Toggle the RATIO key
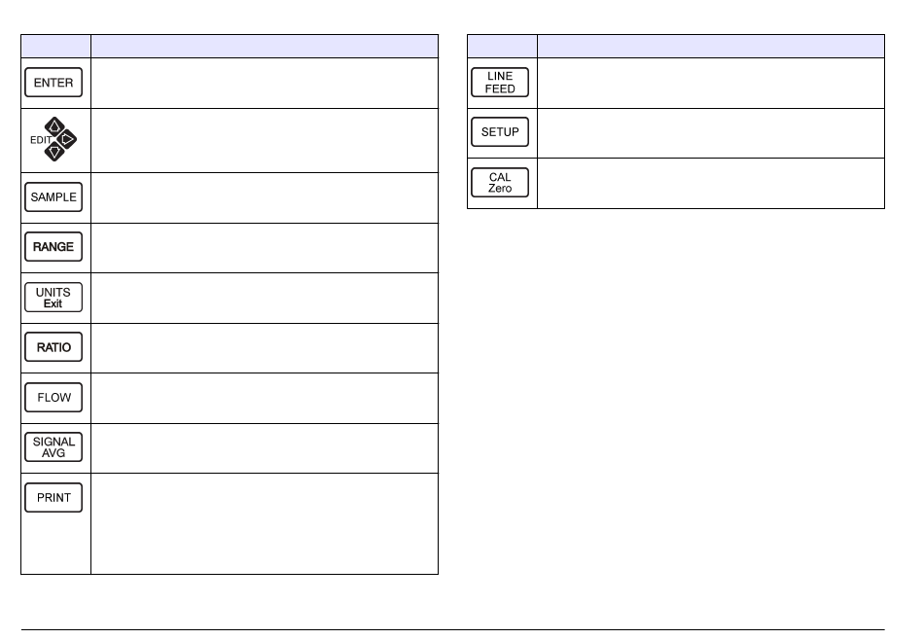 [x=53, y=347]
